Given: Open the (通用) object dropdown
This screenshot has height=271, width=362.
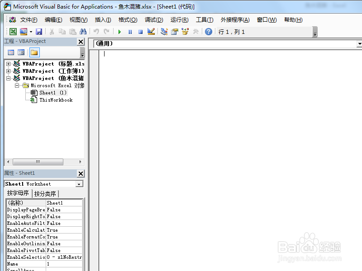Looking at the screenshot, I should pyautogui.click(x=359, y=43).
